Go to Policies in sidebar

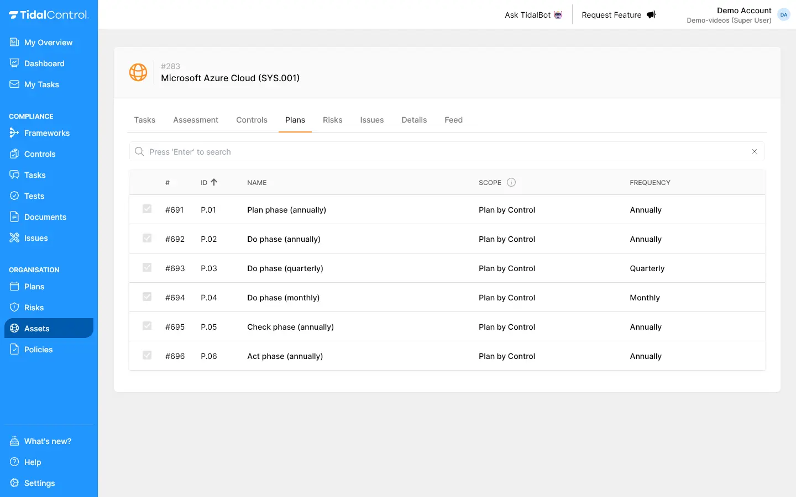38,350
